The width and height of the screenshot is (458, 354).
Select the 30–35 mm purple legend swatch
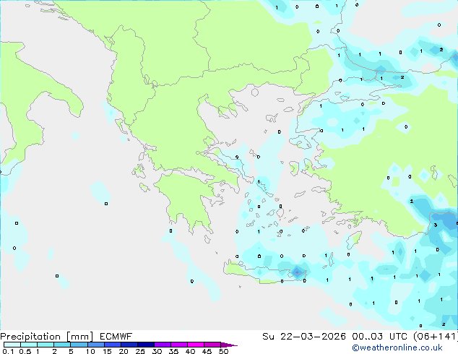pos(163,345)
